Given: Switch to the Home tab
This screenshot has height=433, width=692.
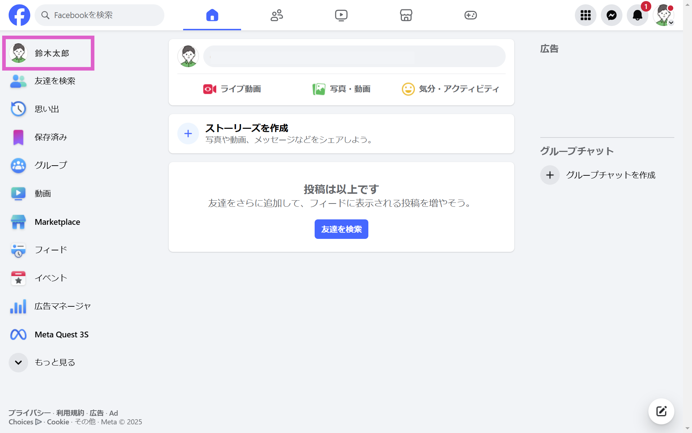Looking at the screenshot, I should point(212,15).
